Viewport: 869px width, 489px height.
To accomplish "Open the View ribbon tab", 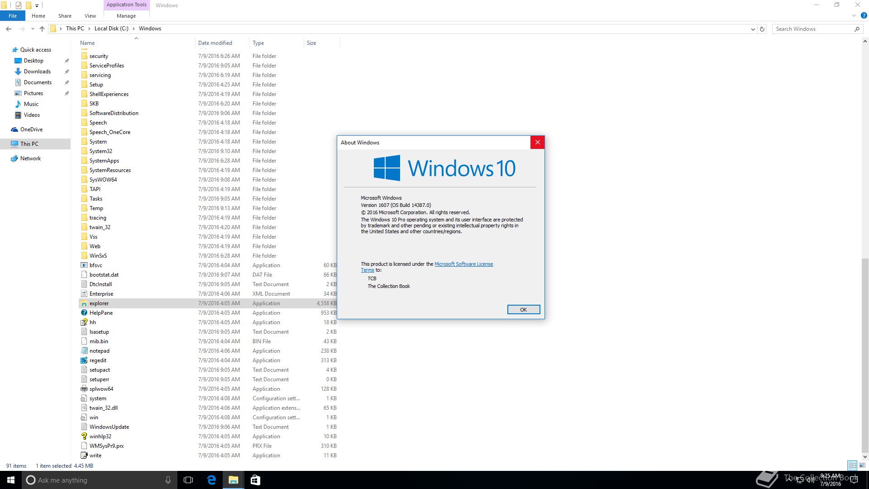I will coord(90,16).
